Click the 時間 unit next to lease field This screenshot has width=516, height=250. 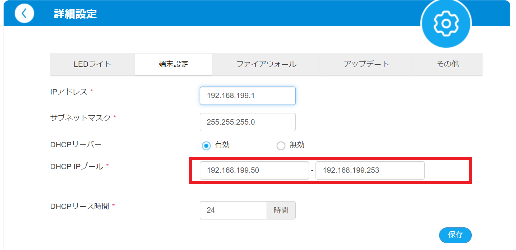(x=281, y=210)
